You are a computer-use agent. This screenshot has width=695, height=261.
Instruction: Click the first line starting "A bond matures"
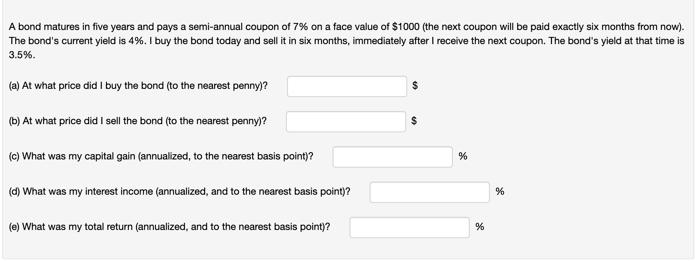pos(346,27)
